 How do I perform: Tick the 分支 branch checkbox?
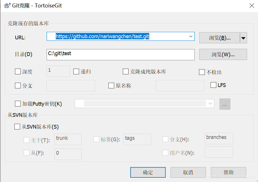pyautogui.click(x=18, y=86)
